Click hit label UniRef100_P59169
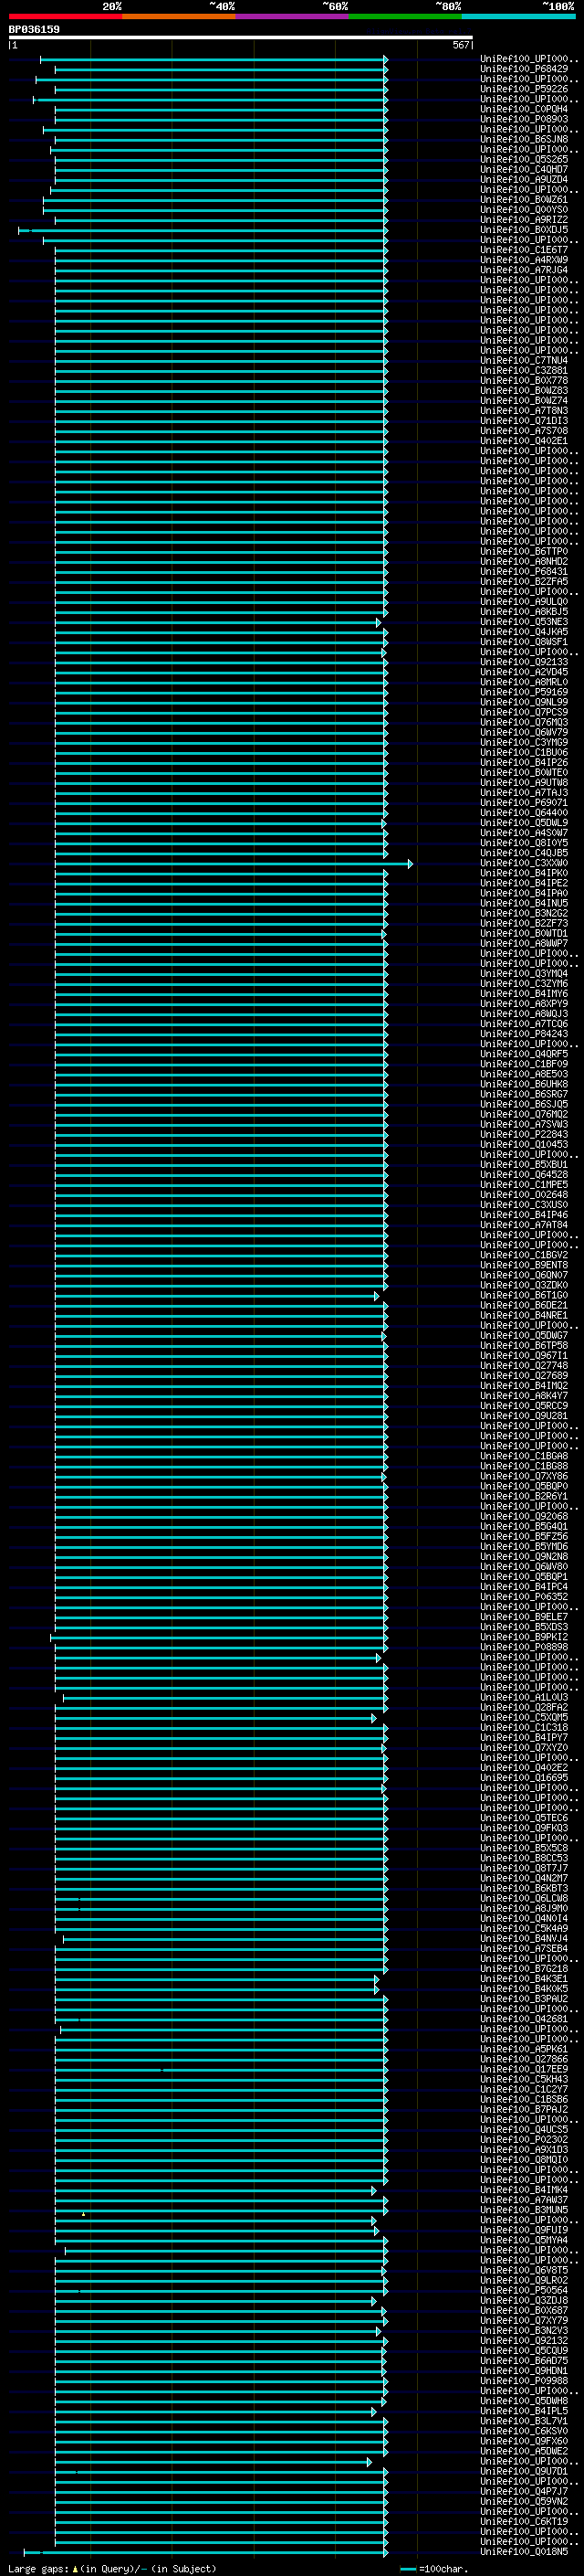 coord(524,692)
